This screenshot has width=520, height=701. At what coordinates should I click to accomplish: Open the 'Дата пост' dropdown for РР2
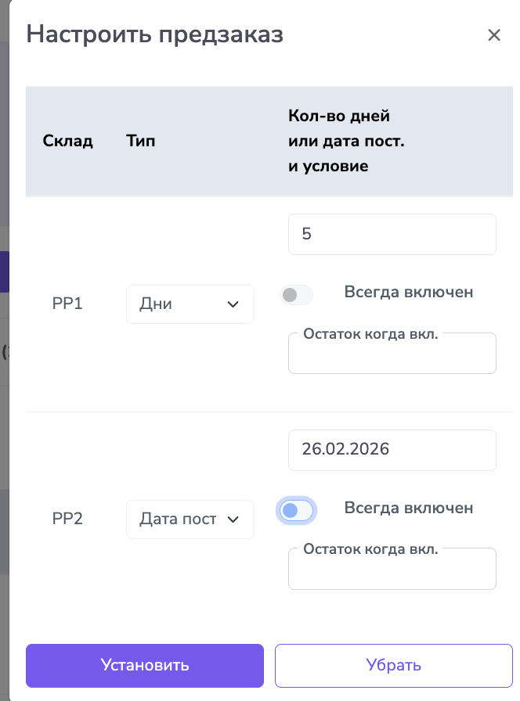[x=190, y=519]
